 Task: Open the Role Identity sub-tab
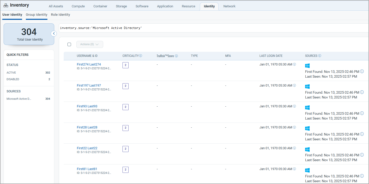point(60,15)
